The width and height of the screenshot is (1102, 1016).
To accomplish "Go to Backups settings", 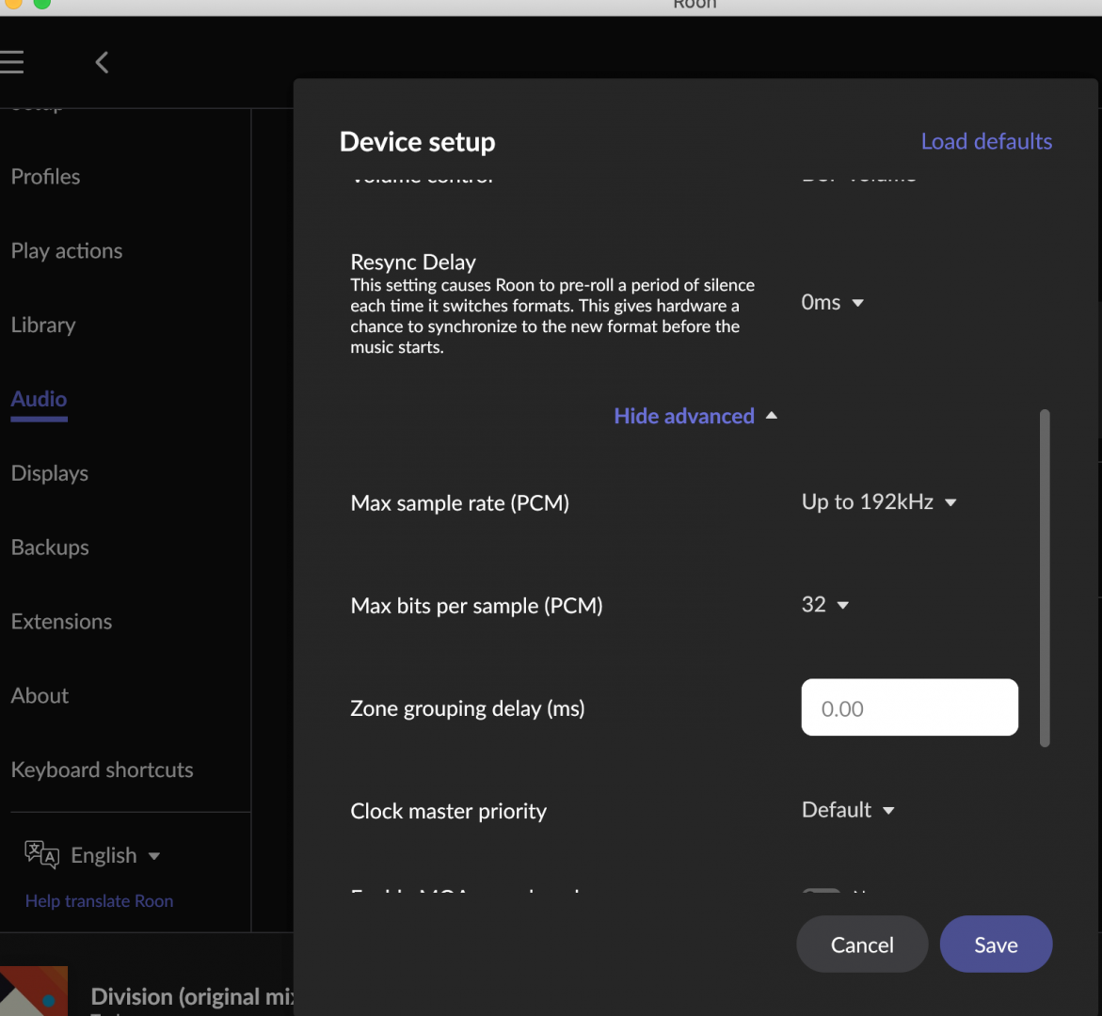I will pyautogui.click(x=50, y=548).
